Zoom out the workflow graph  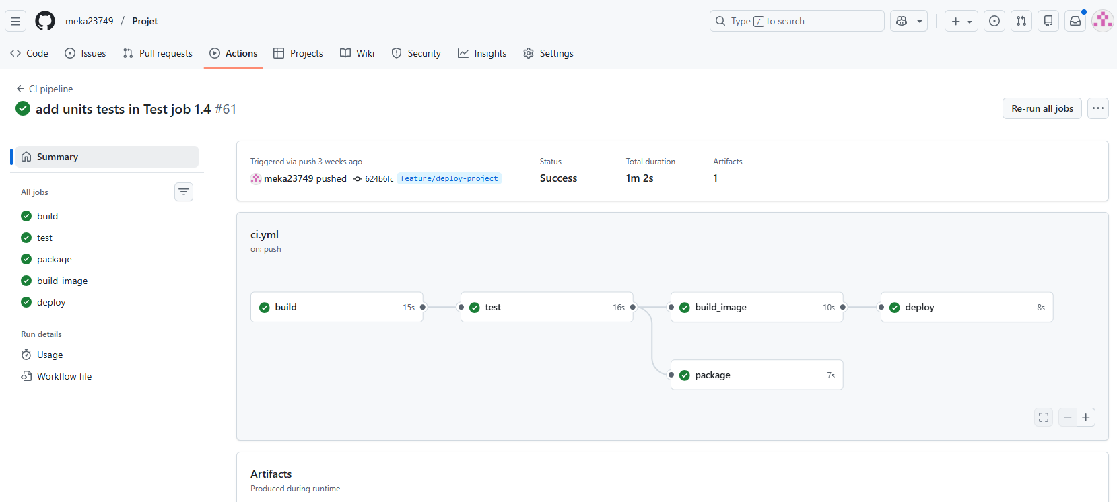pyautogui.click(x=1068, y=417)
